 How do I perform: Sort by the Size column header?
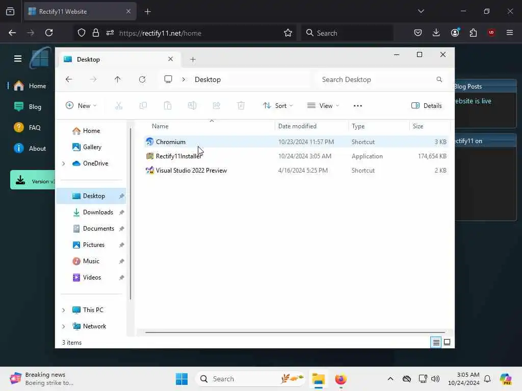(430, 126)
